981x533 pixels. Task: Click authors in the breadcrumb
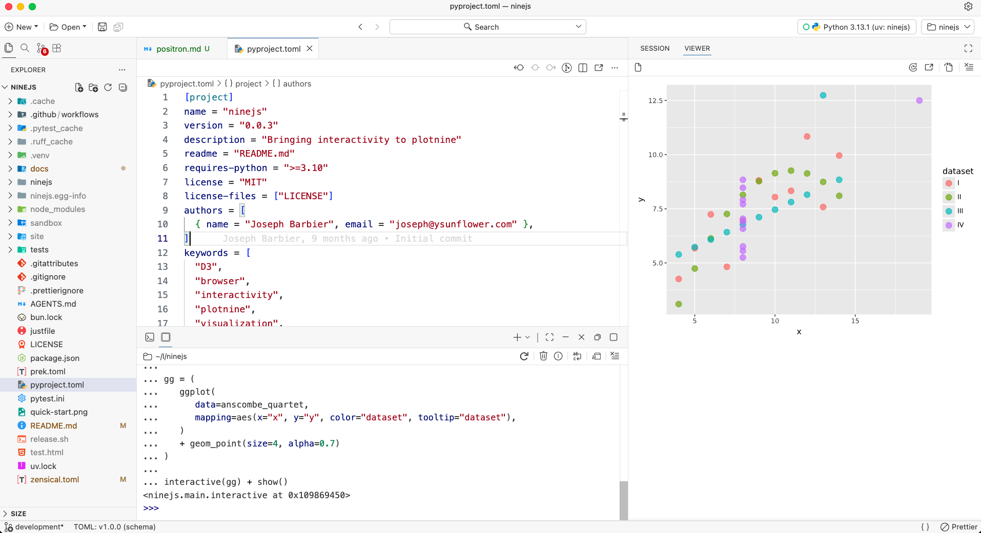tap(297, 84)
